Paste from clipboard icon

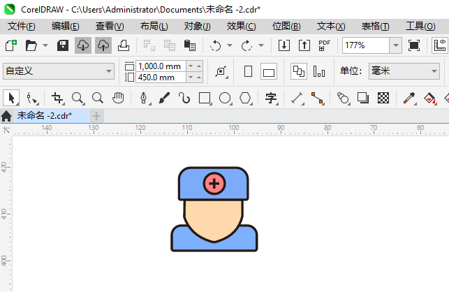tap(189, 45)
